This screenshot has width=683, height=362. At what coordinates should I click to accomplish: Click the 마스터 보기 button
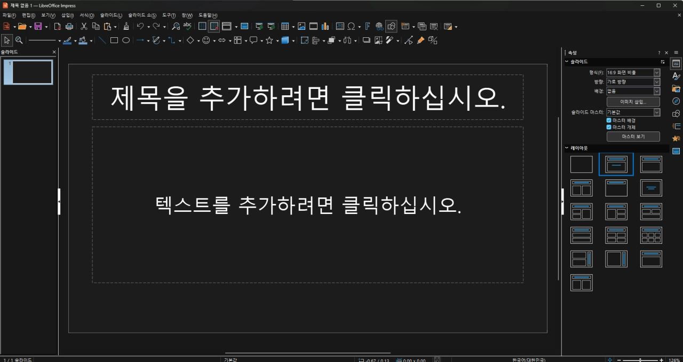(633, 136)
